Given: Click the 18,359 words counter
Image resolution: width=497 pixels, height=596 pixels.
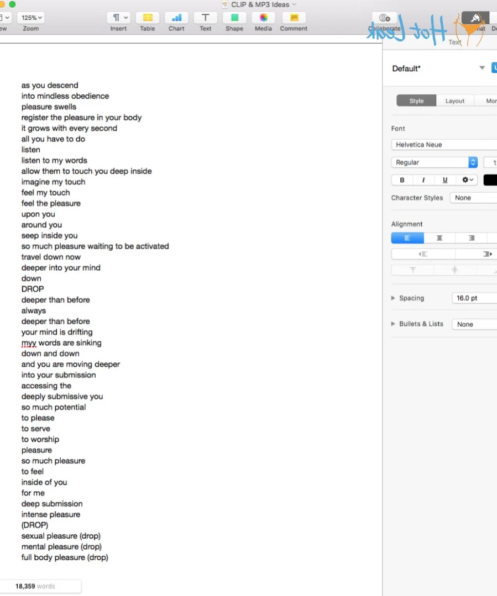Looking at the screenshot, I should pyautogui.click(x=35, y=586).
